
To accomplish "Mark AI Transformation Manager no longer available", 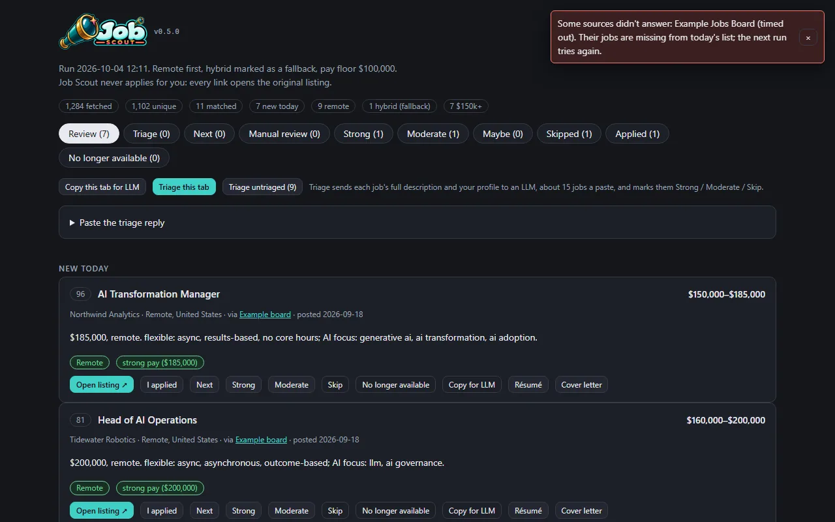I will click(396, 385).
